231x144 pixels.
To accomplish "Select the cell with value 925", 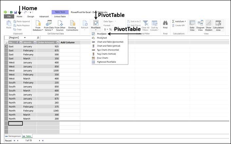I will coord(48,46).
